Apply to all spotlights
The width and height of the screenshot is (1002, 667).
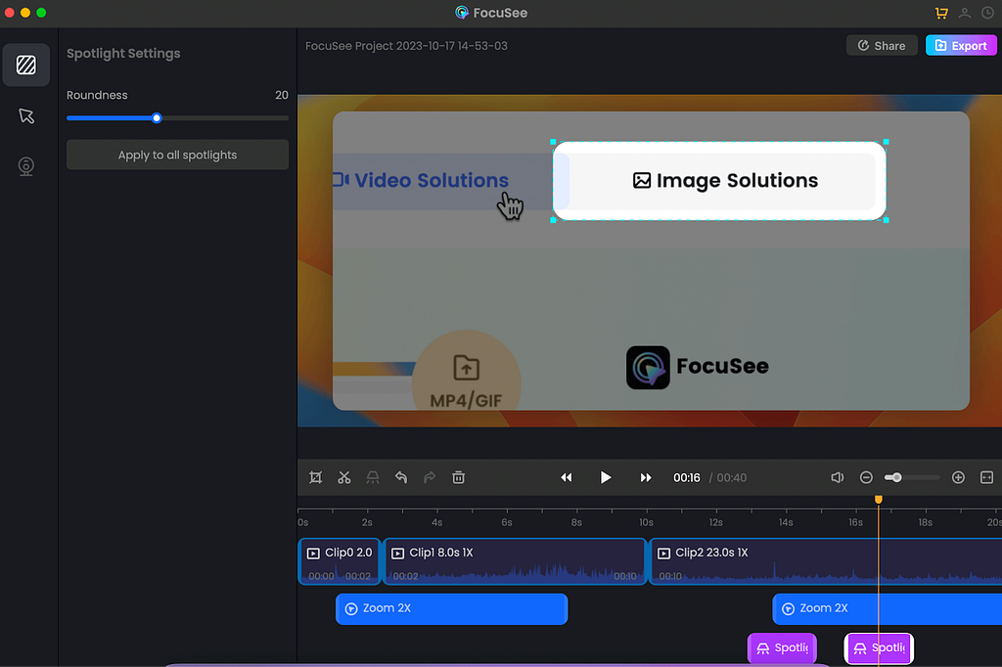(177, 155)
